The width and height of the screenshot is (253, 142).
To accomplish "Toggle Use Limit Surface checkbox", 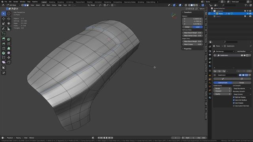I will point(234,100).
